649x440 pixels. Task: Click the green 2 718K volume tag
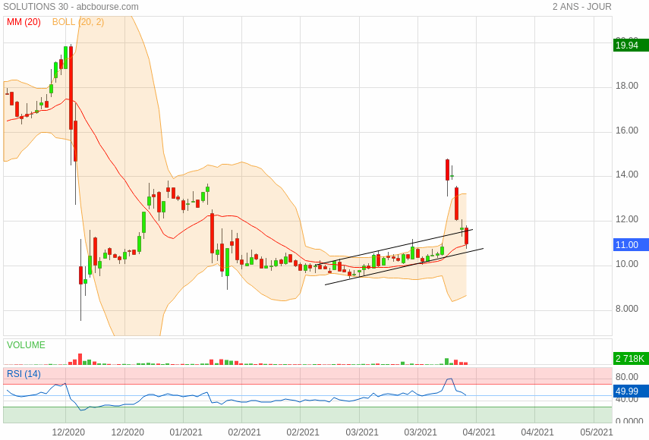click(631, 359)
